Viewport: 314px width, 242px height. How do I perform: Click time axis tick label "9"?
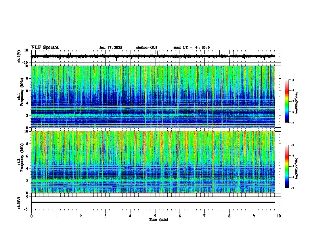254,216
